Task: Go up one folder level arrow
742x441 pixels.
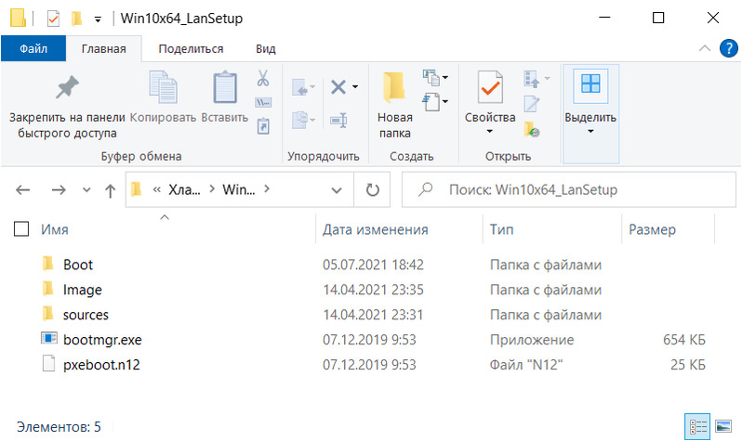Action: click(111, 190)
